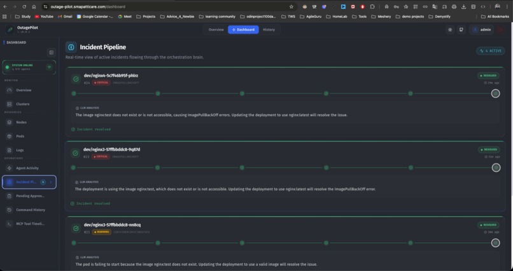This screenshot has width=513, height=271.
Task: Click the Incident Pipeline brain icon
Action: [71, 47]
